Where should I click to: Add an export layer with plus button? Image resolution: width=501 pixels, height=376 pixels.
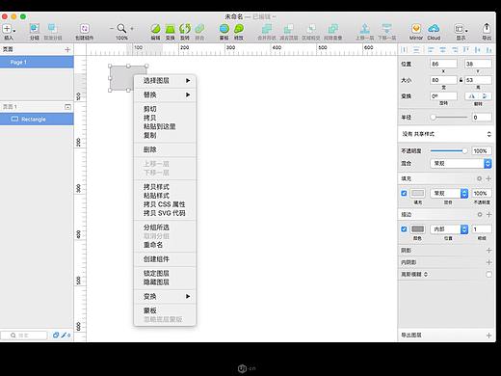[488, 336]
